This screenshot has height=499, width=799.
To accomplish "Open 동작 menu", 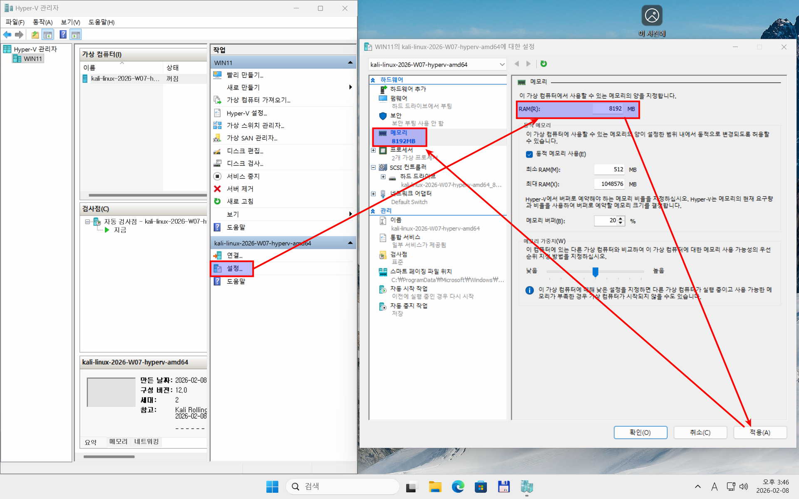I will point(43,22).
